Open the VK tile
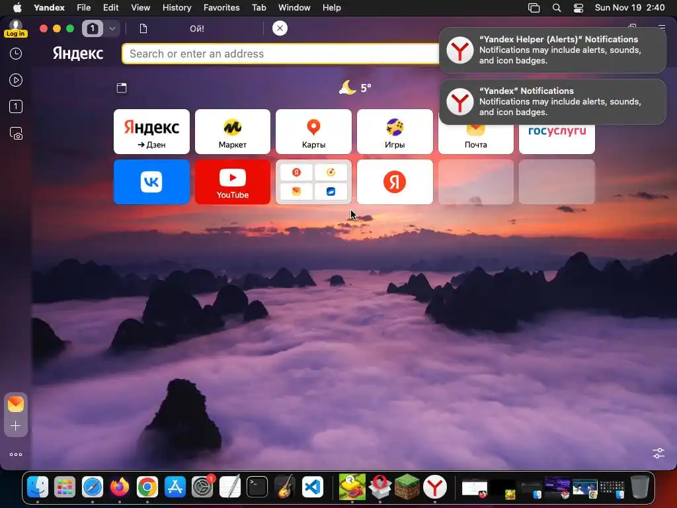Image resolution: width=677 pixels, height=508 pixels. tap(151, 182)
